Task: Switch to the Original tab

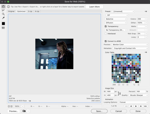Action: click(x=11, y=11)
